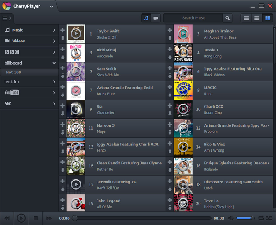The width and height of the screenshot is (276, 225).
Task: Click the Search Music input field
Action: (x=193, y=18)
